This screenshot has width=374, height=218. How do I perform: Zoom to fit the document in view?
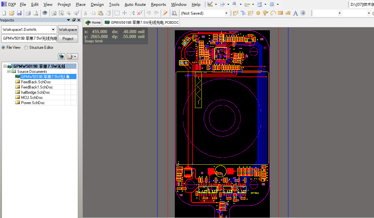[x=54, y=13]
